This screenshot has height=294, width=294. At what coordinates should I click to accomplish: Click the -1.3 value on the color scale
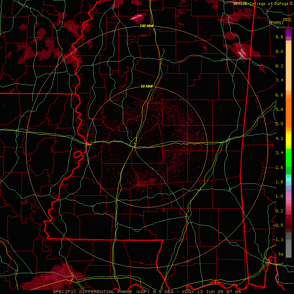click(x=278, y=240)
